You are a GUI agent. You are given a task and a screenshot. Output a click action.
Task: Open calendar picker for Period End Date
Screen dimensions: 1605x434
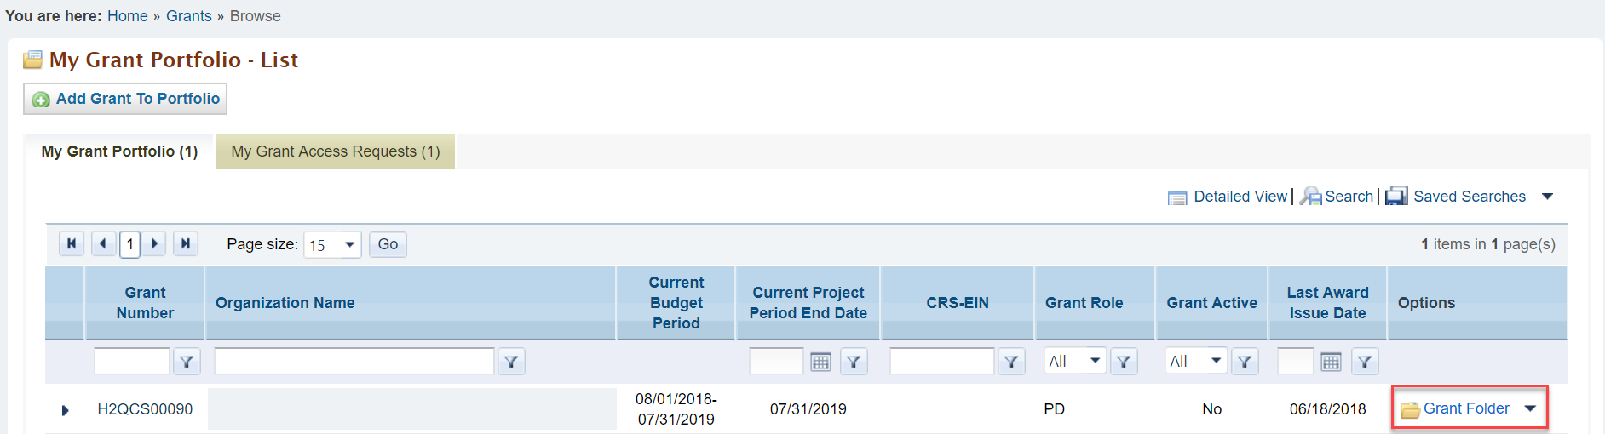820,362
